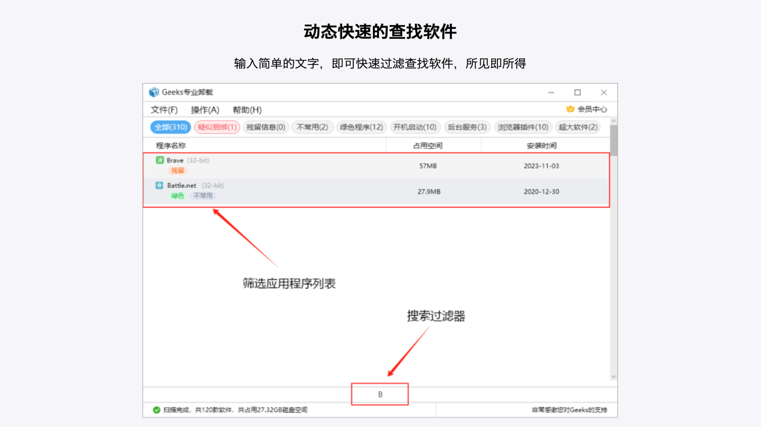This screenshot has width=761, height=427.
Task: Open the 操作(A) menu
Action: [x=205, y=110]
